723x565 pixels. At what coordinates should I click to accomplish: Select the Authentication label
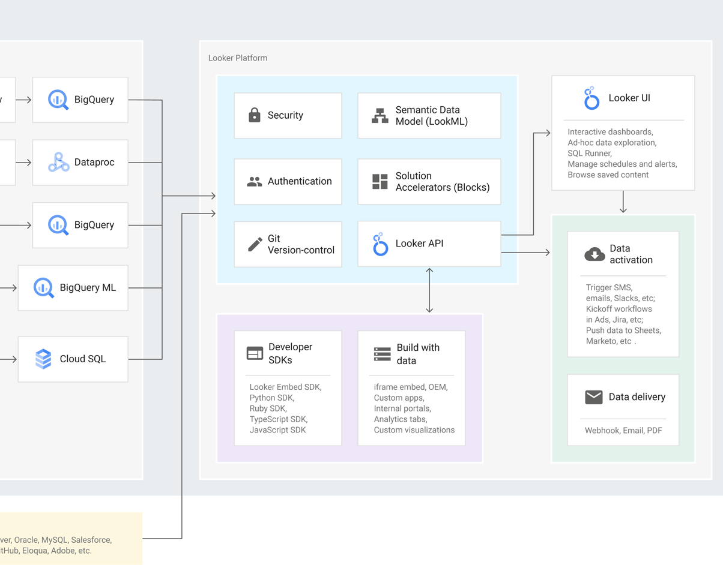pos(300,181)
